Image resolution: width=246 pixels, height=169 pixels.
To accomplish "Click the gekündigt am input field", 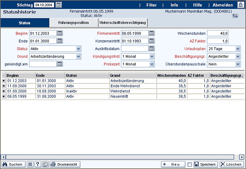I will pyautogui.click(x=43, y=64).
